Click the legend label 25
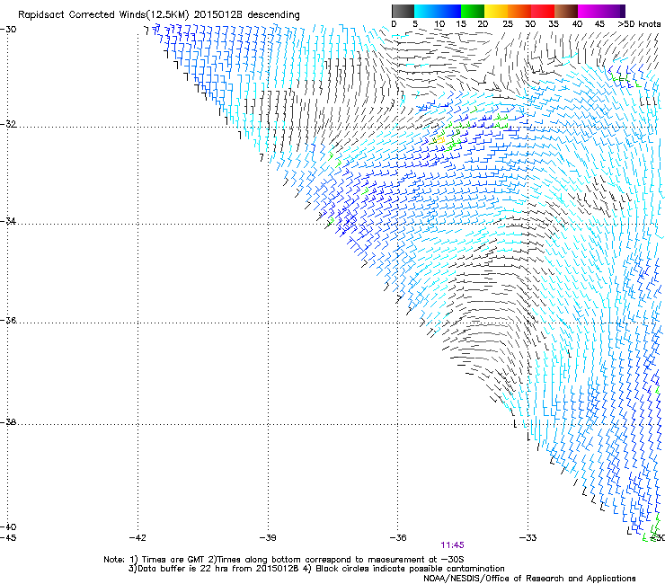Viewport: 665px width, 584px height. pyautogui.click(x=508, y=23)
